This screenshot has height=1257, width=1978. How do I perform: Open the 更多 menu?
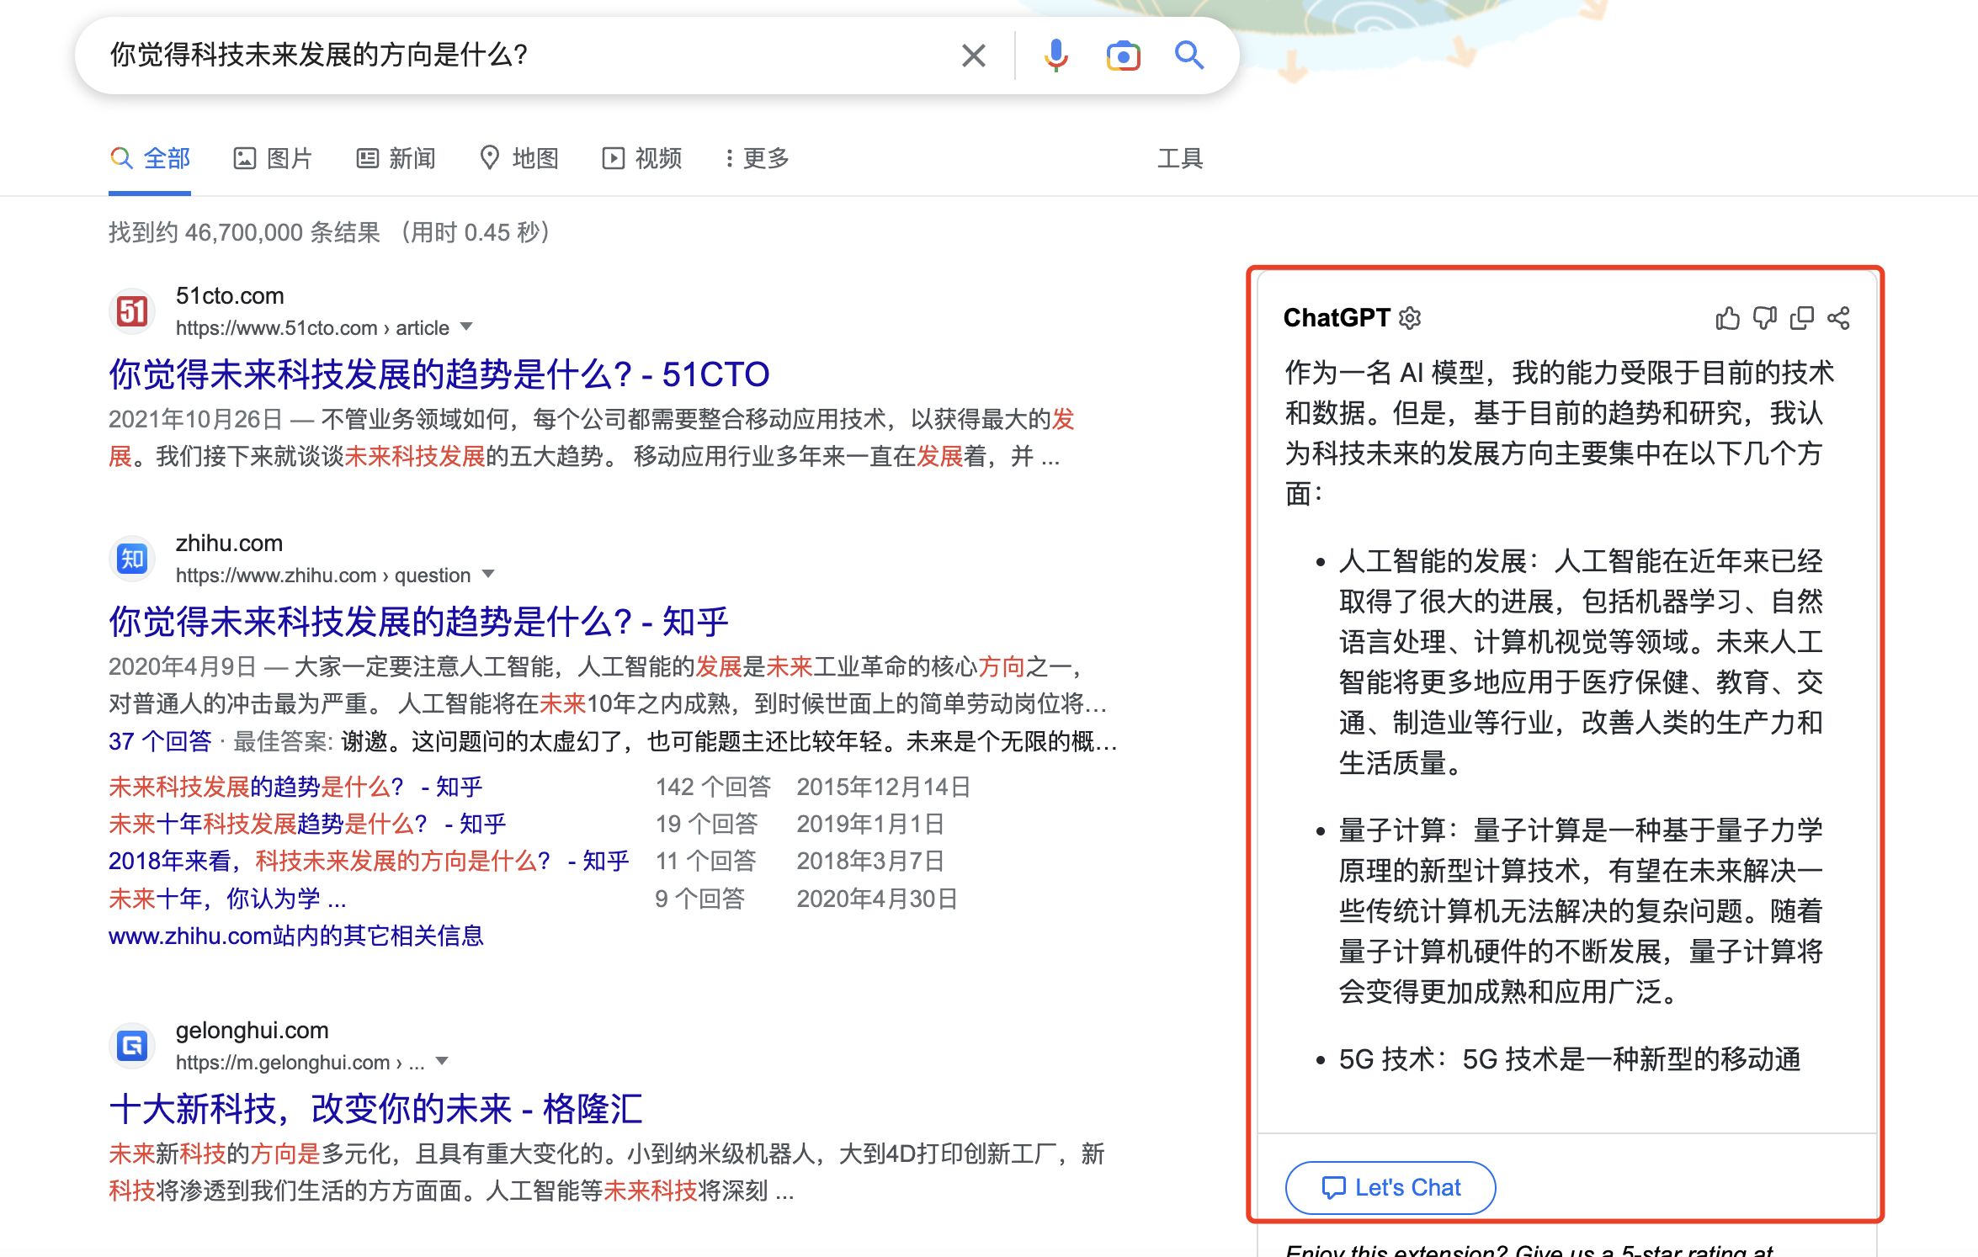[x=757, y=158]
